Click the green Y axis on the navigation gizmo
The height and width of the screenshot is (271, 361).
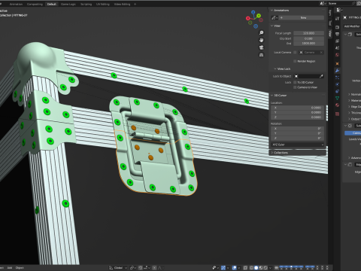[259, 16]
